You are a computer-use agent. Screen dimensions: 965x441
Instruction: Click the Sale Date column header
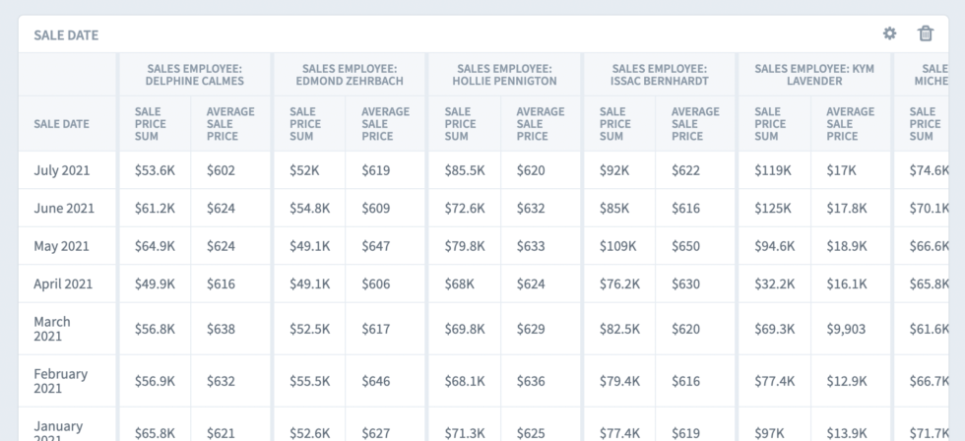[x=61, y=124]
